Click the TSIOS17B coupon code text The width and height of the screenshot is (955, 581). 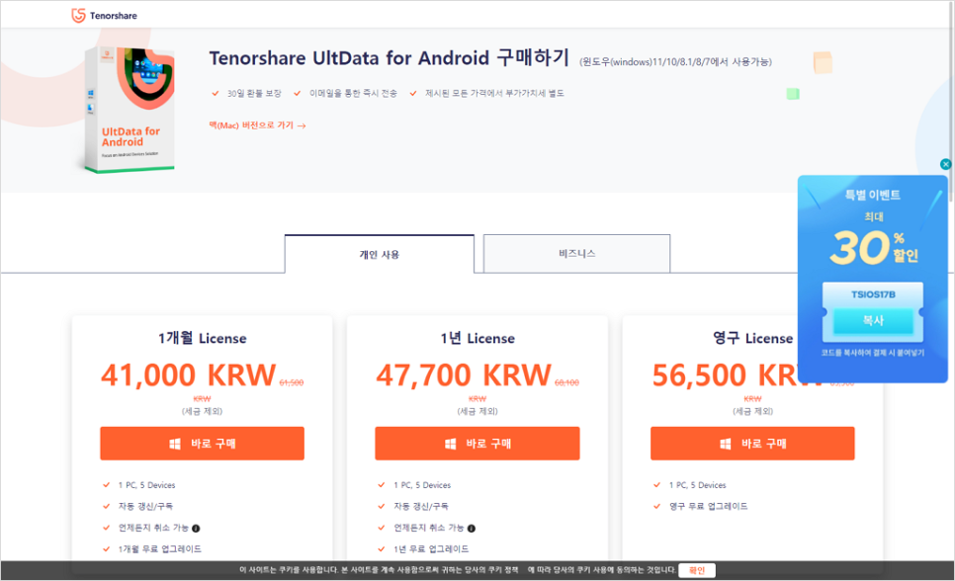(873, 294)
